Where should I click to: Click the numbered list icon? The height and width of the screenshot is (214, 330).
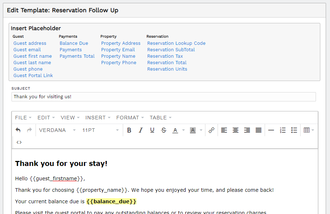283,130
